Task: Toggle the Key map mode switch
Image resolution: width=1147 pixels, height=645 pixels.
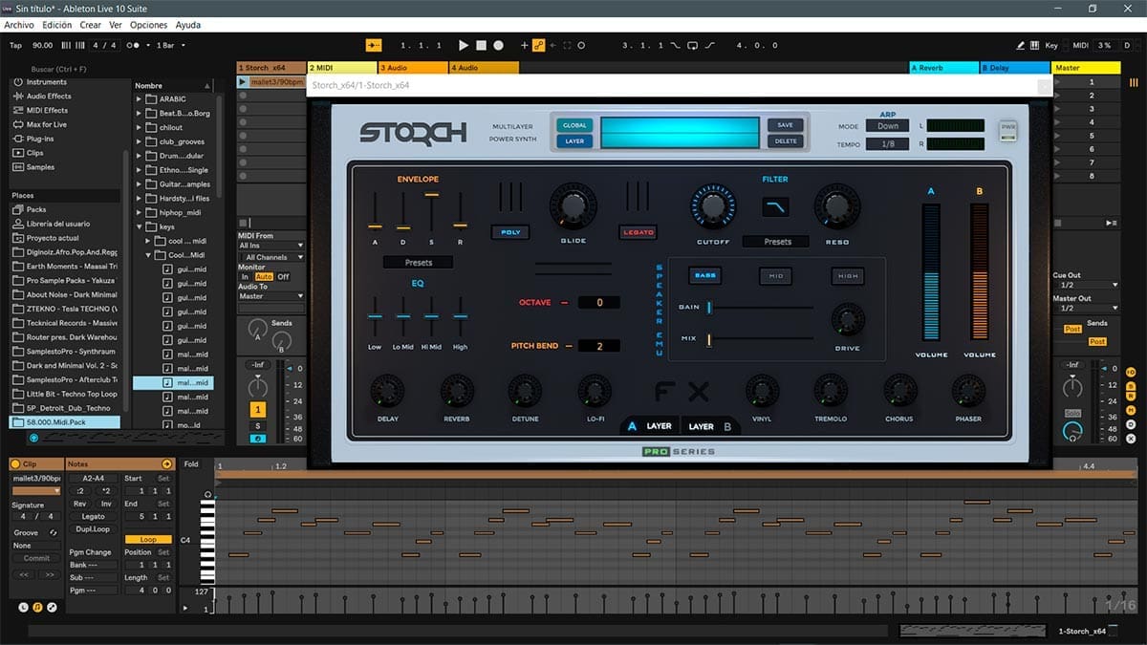Action: click(1051, 45)
